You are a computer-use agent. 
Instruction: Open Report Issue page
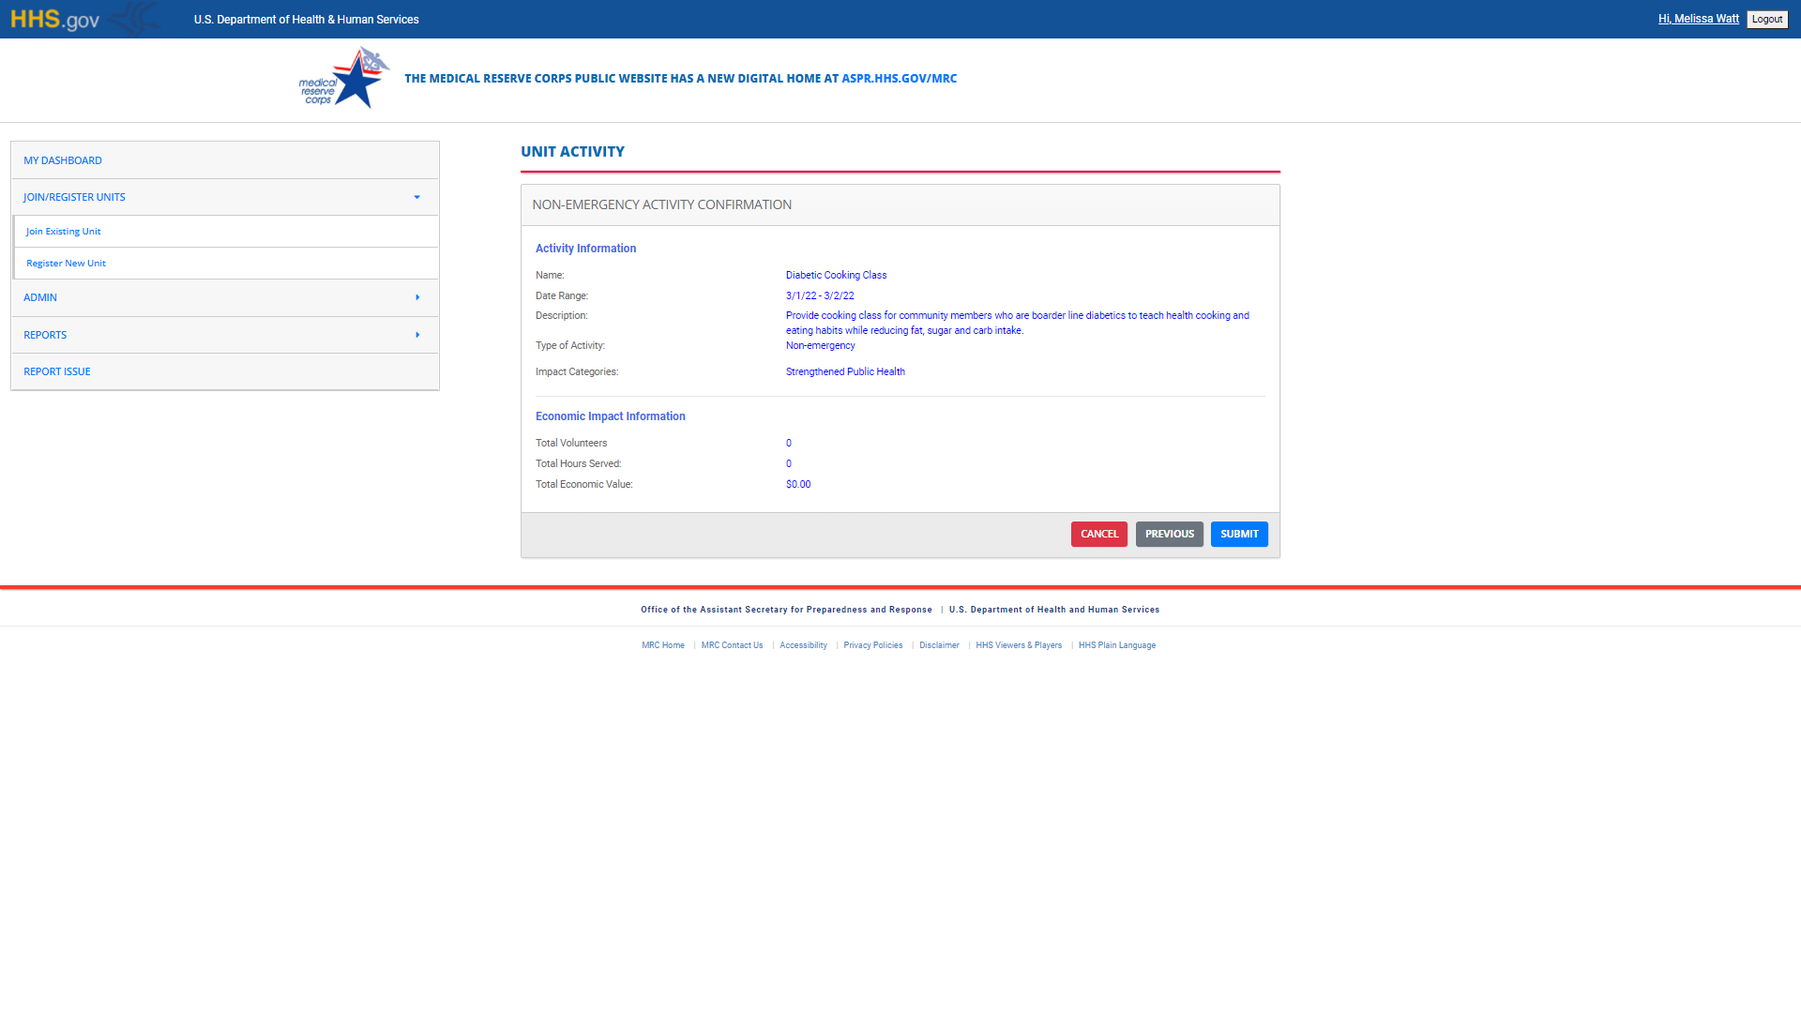pos(57,371)
